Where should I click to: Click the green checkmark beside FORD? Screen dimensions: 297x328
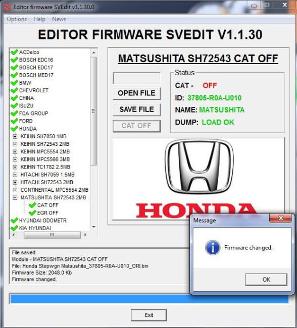pos(14,121)
